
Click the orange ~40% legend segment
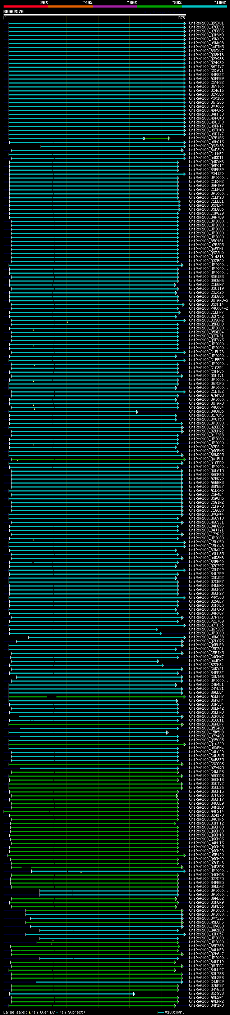point(70,6)
